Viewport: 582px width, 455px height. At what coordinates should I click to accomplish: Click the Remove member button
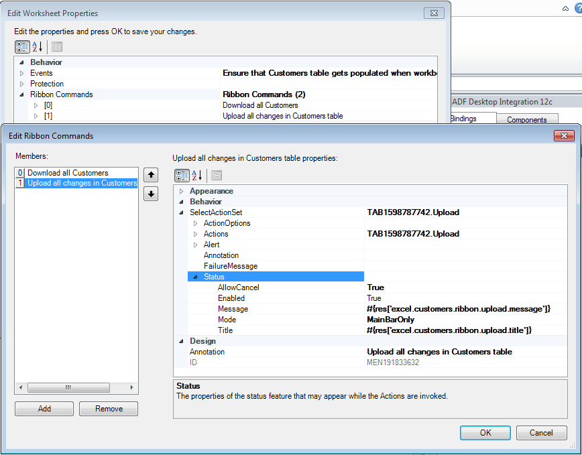(x=109, y=409)
